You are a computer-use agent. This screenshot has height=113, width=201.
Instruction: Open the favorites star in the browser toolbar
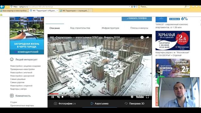[197, 7]
